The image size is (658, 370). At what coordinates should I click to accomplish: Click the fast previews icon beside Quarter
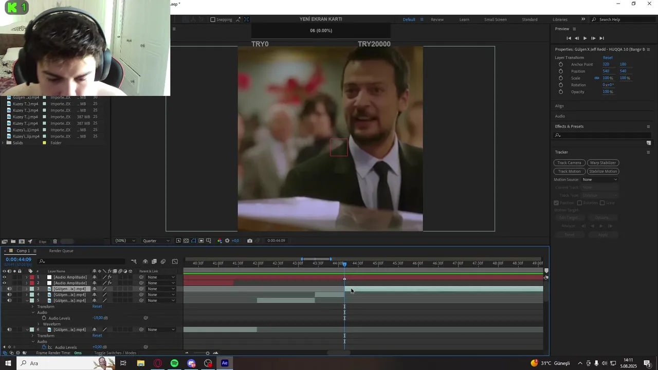point(178,240)
